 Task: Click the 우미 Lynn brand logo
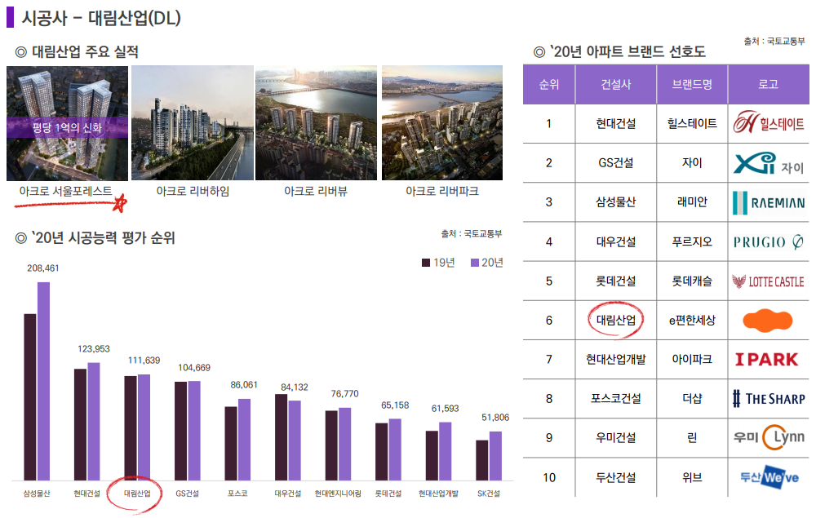pos(769,437)
